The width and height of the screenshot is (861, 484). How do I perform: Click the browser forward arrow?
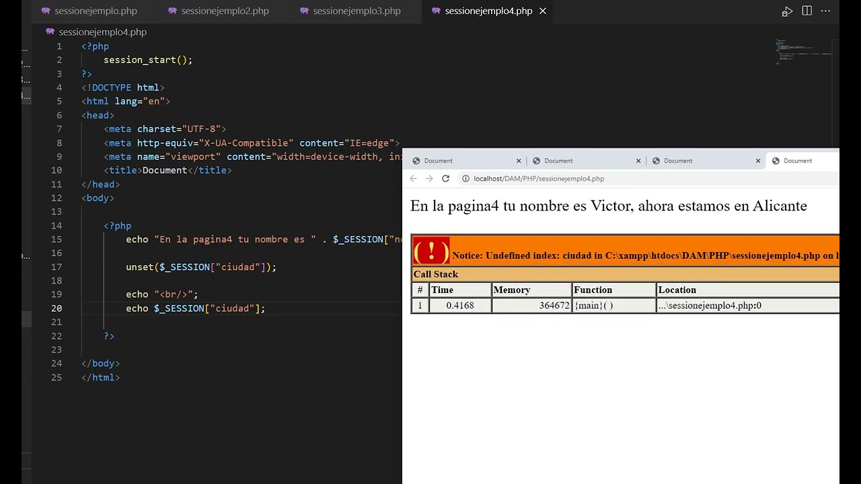pyautogui.click(x=429, y=179)
